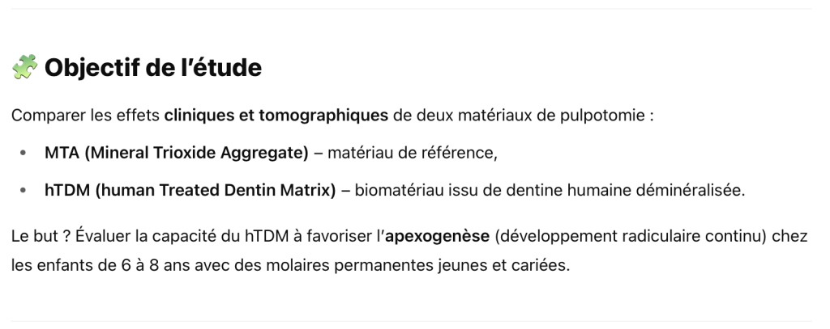This screenshot has height=329, width=830.
Task: Click the top horizontal divider line
Action: click(411, 8)
